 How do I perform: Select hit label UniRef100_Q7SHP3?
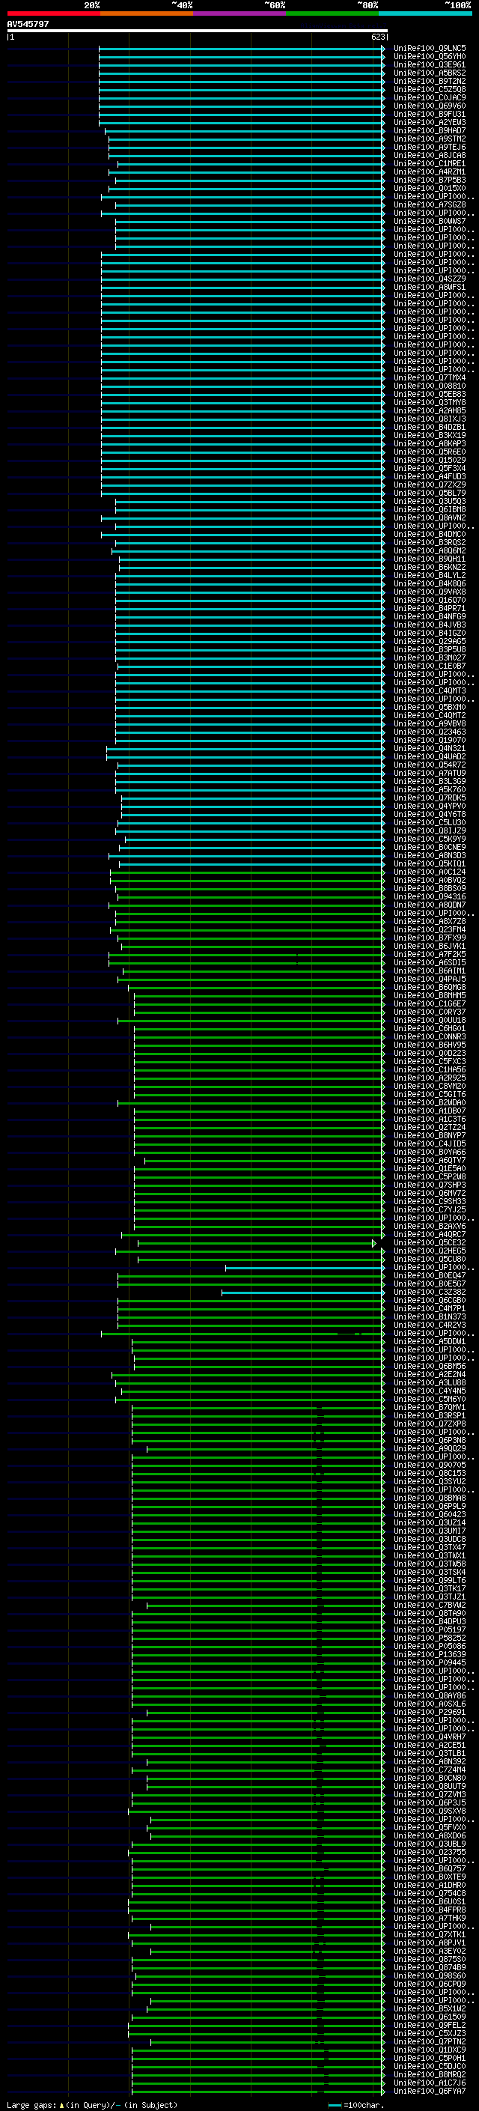[x=429, y=1185]
